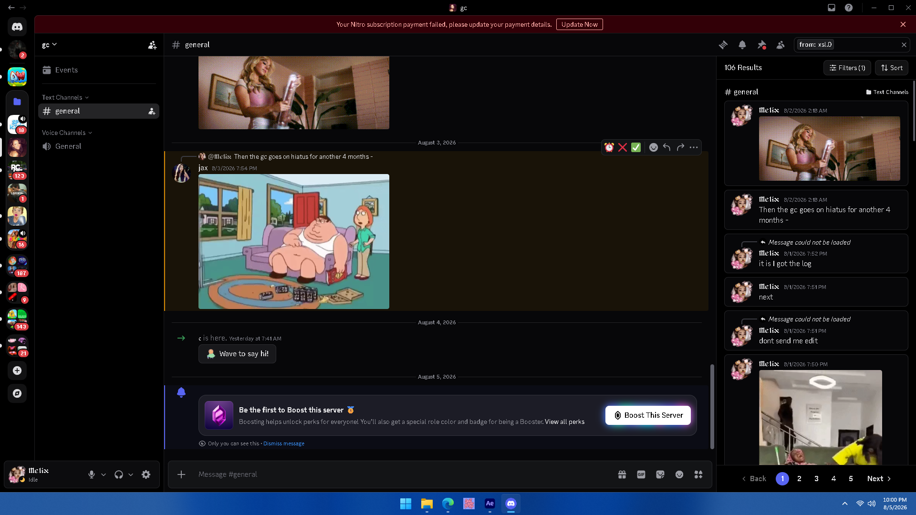
Task: Open the View all perks link
Action: point(565,422)
